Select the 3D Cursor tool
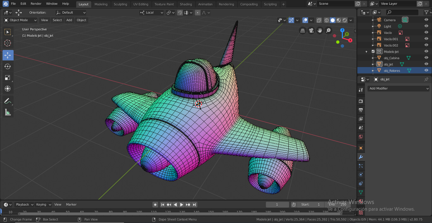The width and height of the screenshot is (432, 223). pos(8,43)
